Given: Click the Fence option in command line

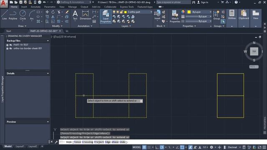Looking at the screenshot, I should coord(77,142).
